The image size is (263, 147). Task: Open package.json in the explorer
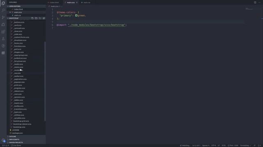pos(17,133)
